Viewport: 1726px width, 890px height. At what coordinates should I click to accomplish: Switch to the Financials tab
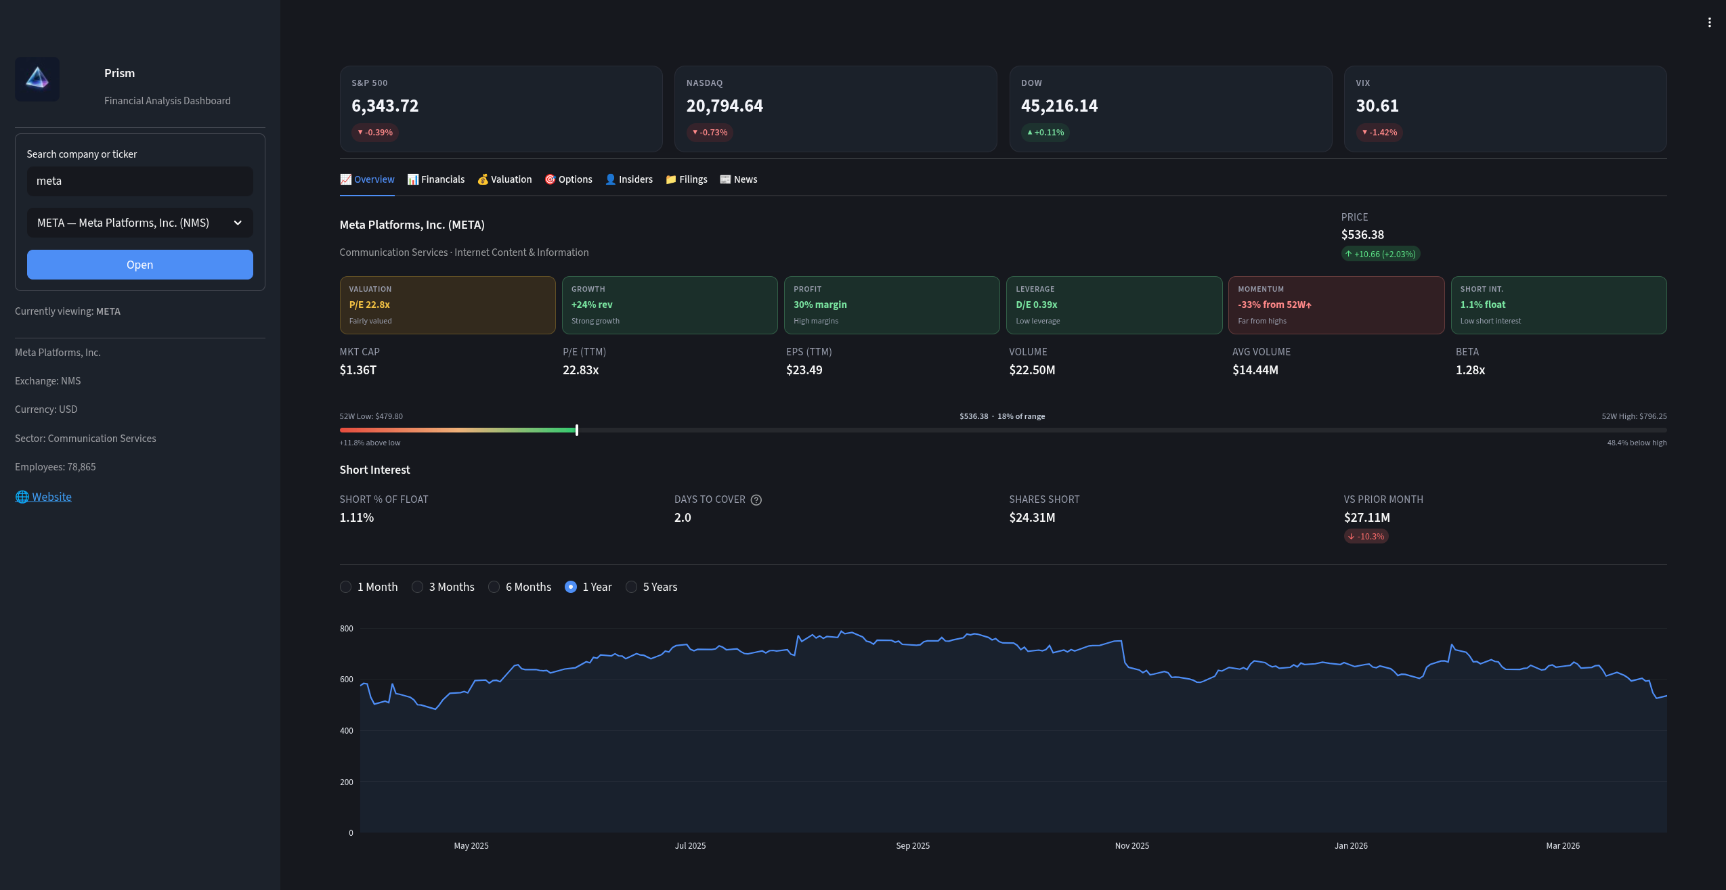(x=436, y=179)
